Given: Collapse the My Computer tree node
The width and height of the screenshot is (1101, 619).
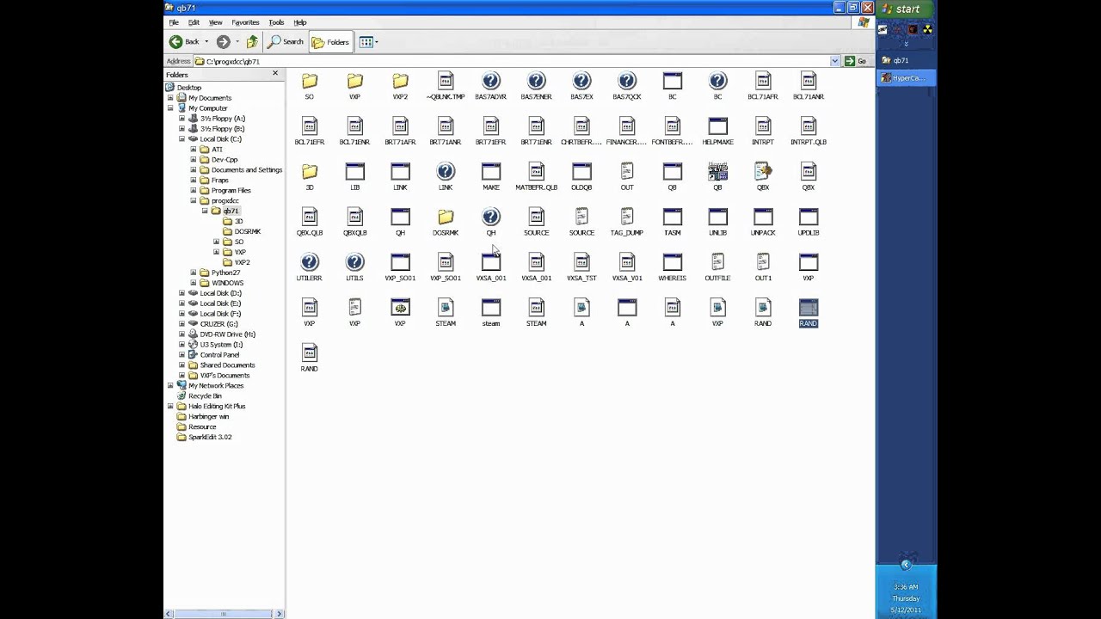Looking at the screenshot, I should click(x=171, y=108).
